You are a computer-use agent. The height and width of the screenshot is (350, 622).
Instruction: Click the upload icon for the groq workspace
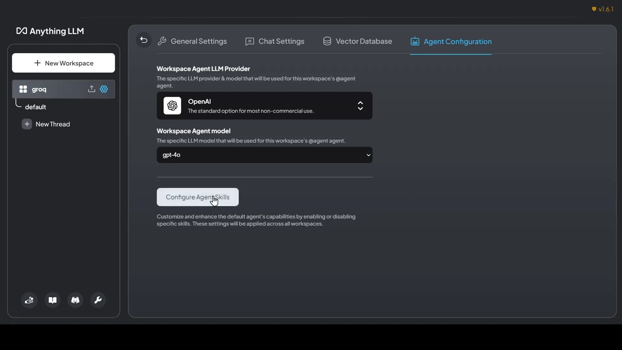pyautogui.click(x=92, y=89)
